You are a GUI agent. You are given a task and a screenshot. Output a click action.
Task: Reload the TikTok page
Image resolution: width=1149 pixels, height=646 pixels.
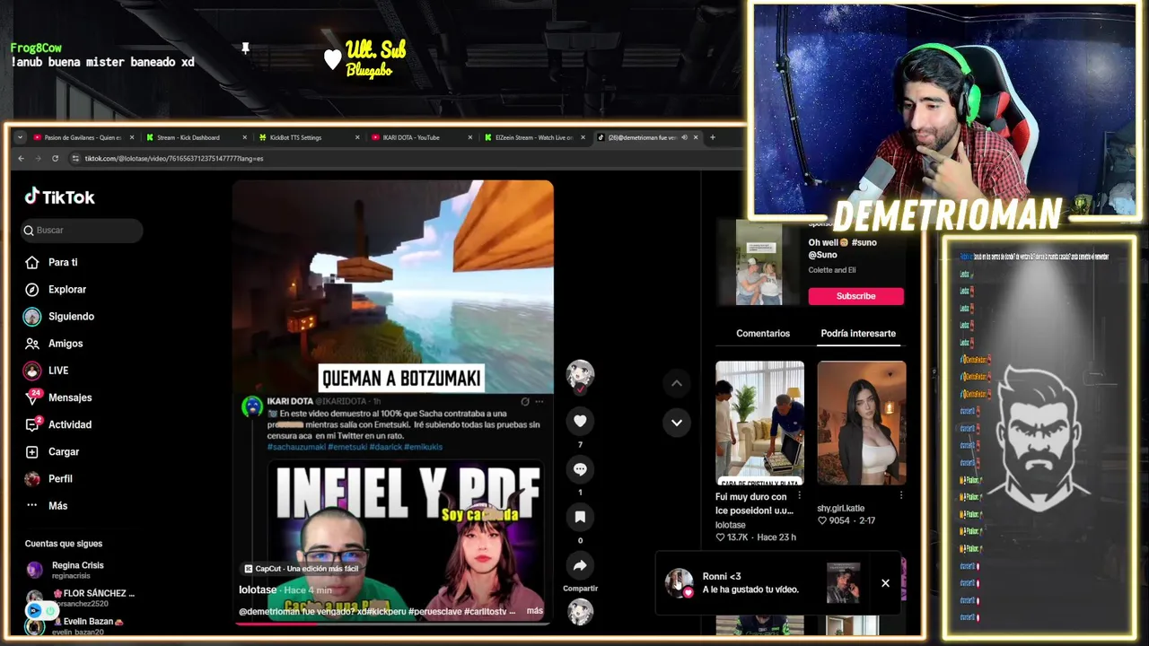[55, 159]
